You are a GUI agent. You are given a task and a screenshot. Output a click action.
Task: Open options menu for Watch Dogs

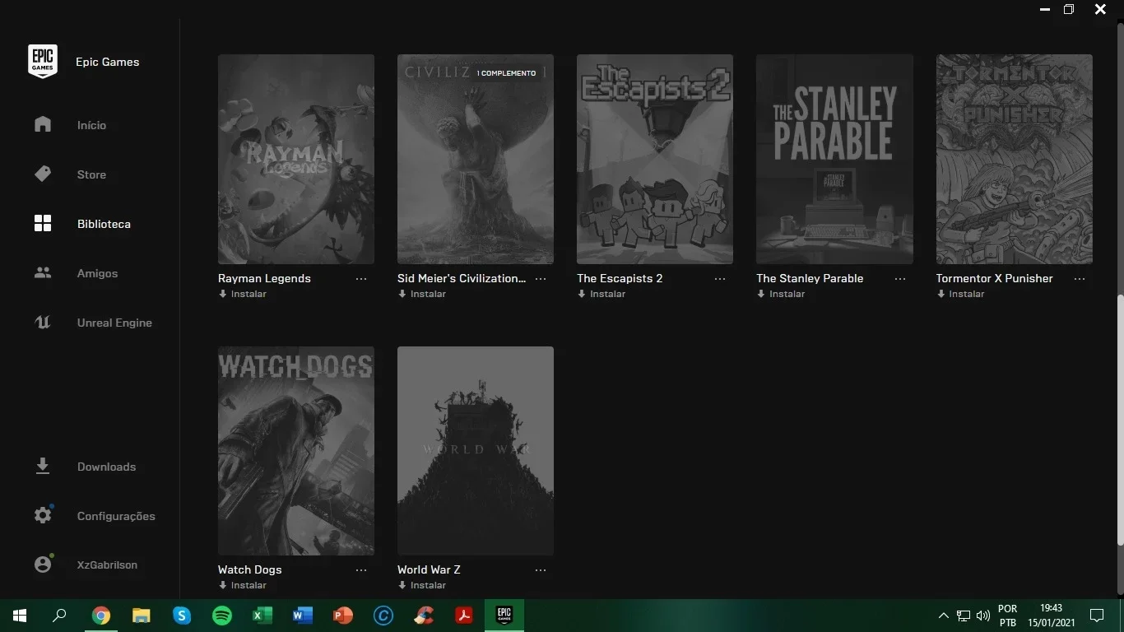point(361,570)
